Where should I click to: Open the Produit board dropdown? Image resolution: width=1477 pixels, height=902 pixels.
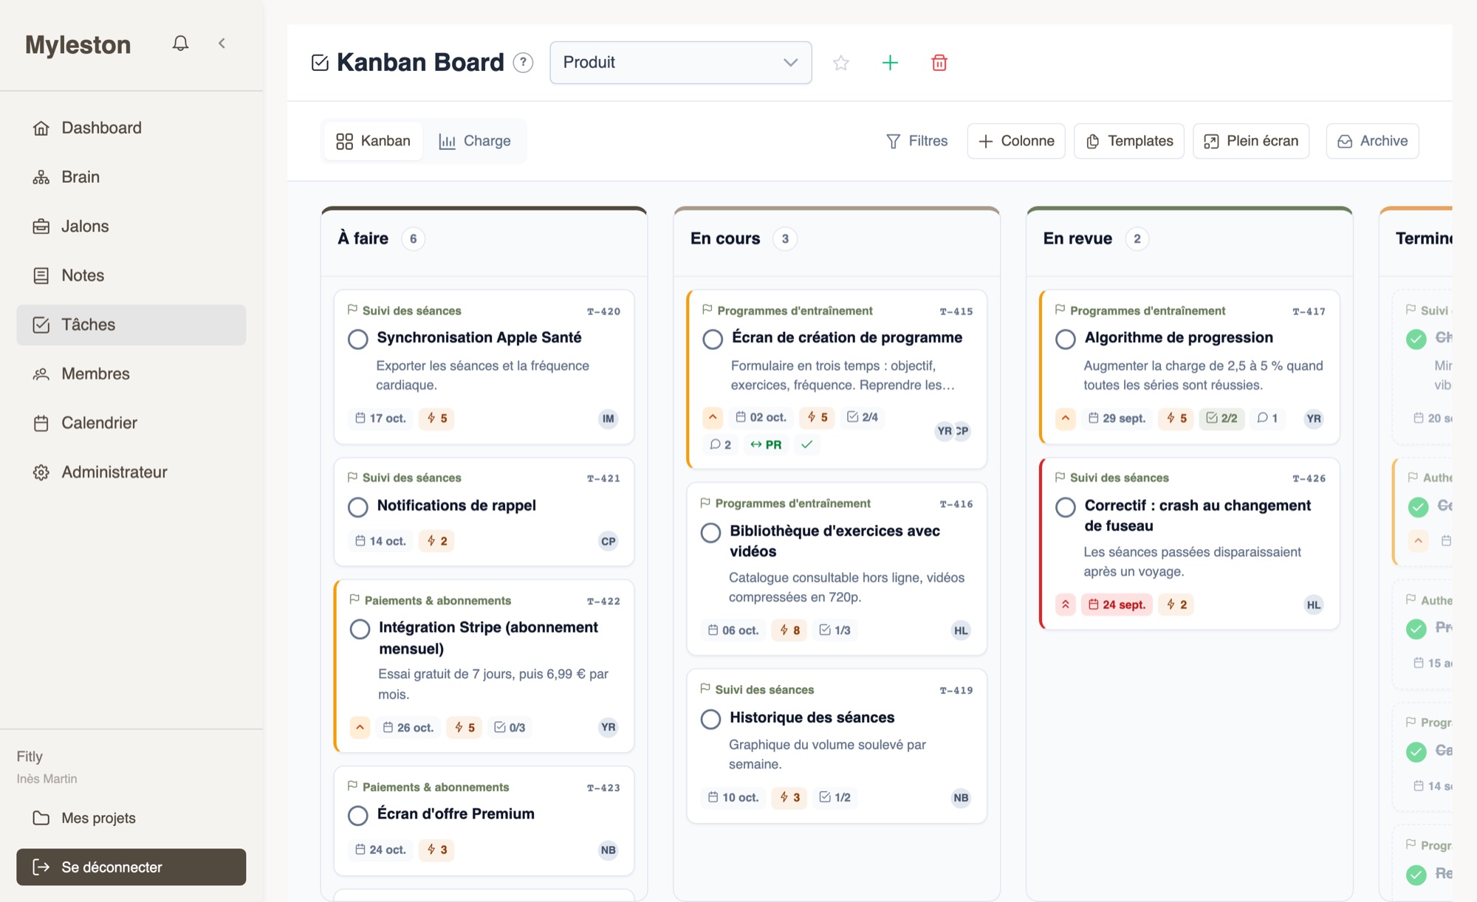click(x=680, y=63)
